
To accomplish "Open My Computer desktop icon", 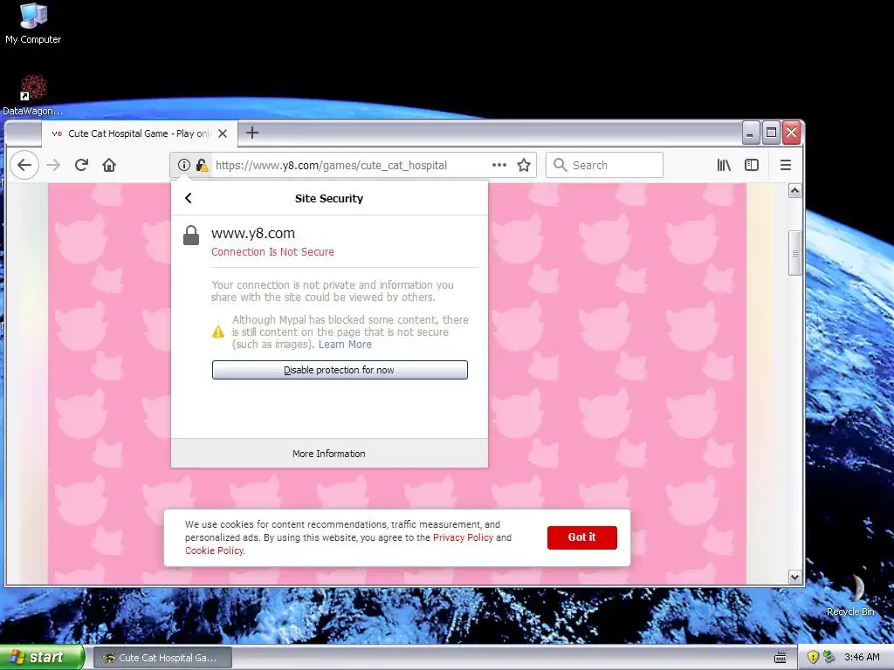I will click(x=33, y=24).
